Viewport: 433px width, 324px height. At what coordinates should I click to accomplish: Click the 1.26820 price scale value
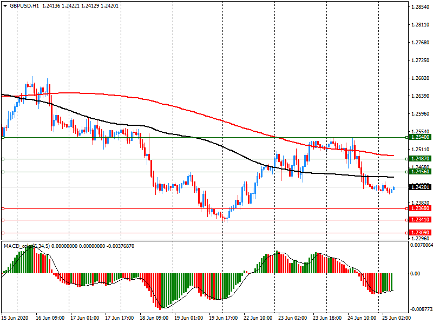point(421,78)
